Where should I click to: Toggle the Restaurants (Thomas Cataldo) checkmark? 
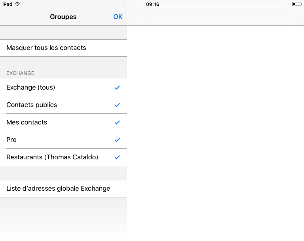[117, 157]
